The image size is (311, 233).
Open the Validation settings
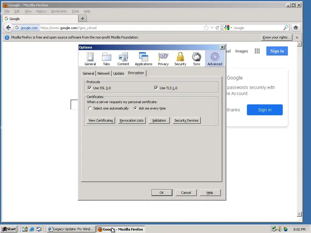click(159, 120)
